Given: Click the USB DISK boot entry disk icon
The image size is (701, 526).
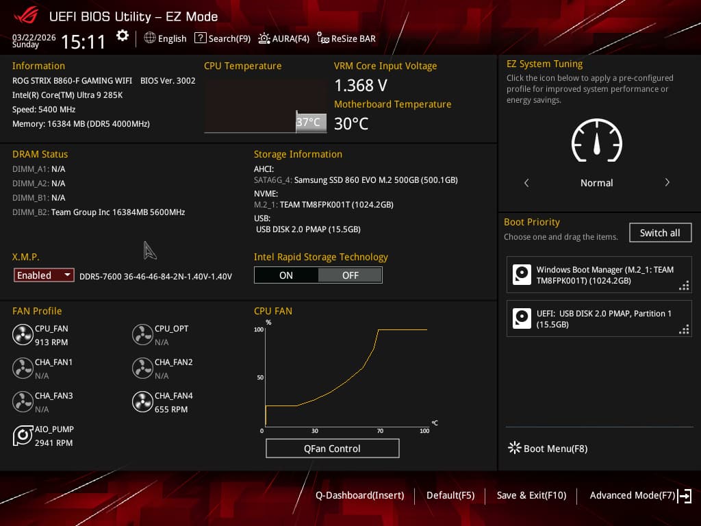Looking at the screenshot, I should tap(522, 318).
